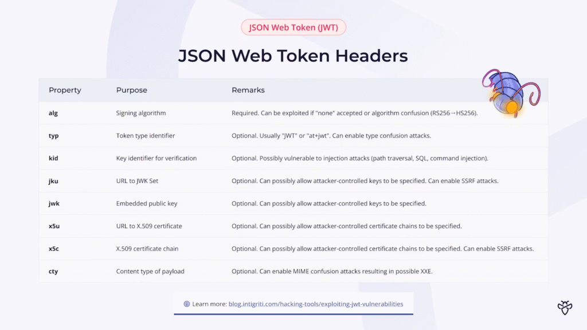Click the cty property cell

coord(53,271)
